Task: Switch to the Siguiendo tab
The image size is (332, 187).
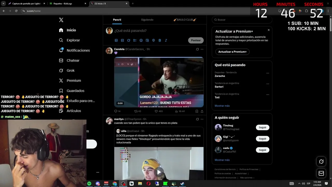Action: (x=147, y=20)
